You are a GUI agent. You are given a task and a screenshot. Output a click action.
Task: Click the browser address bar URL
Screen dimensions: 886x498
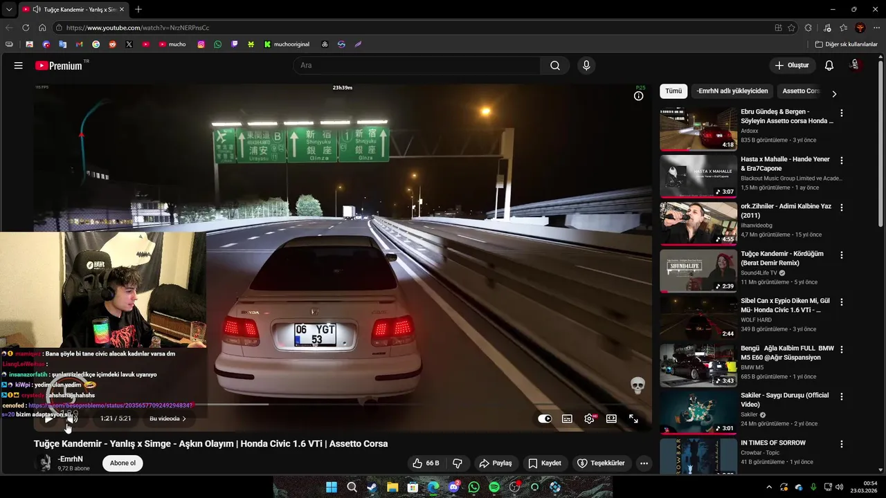(138, 28)
